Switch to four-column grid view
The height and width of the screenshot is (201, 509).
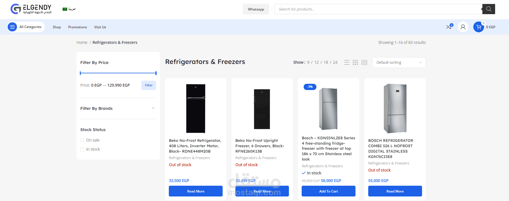tap(364, 63)
